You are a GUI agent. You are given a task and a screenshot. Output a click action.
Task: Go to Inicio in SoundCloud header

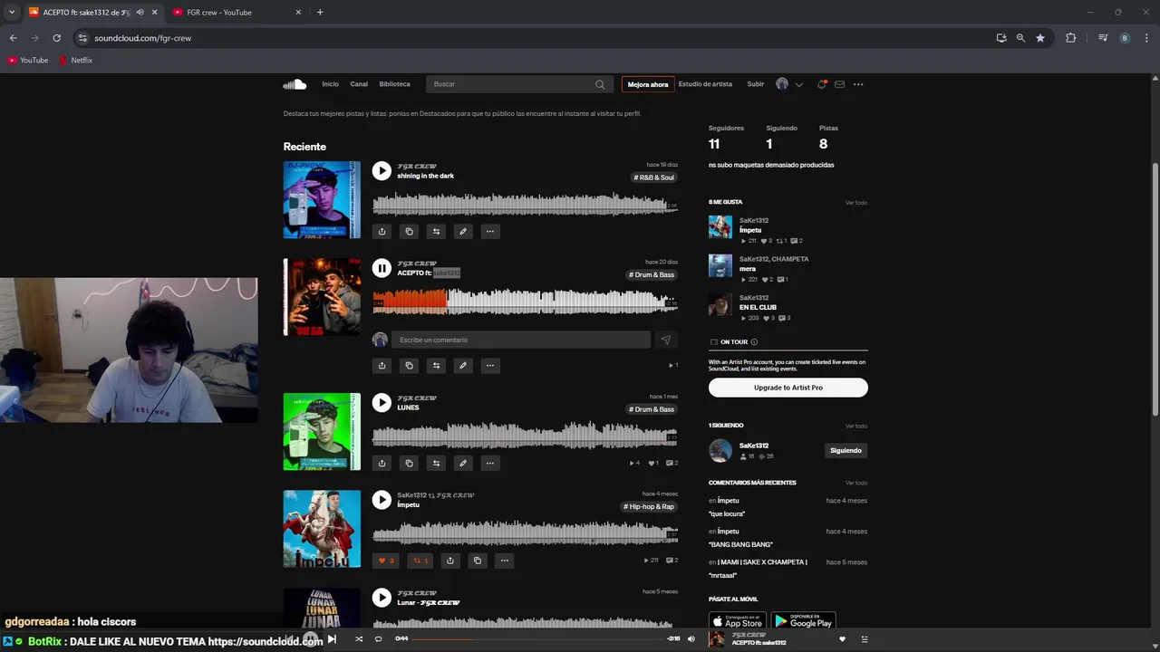(330, 84)
